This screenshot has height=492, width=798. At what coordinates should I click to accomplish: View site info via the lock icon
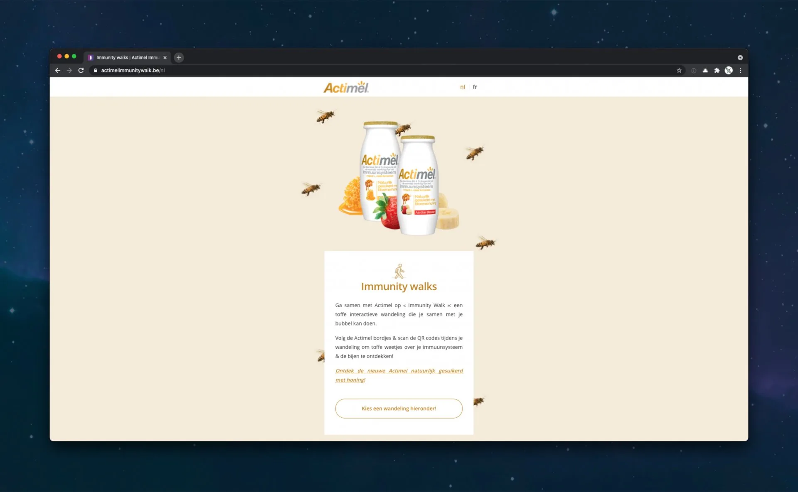(96, 71)
